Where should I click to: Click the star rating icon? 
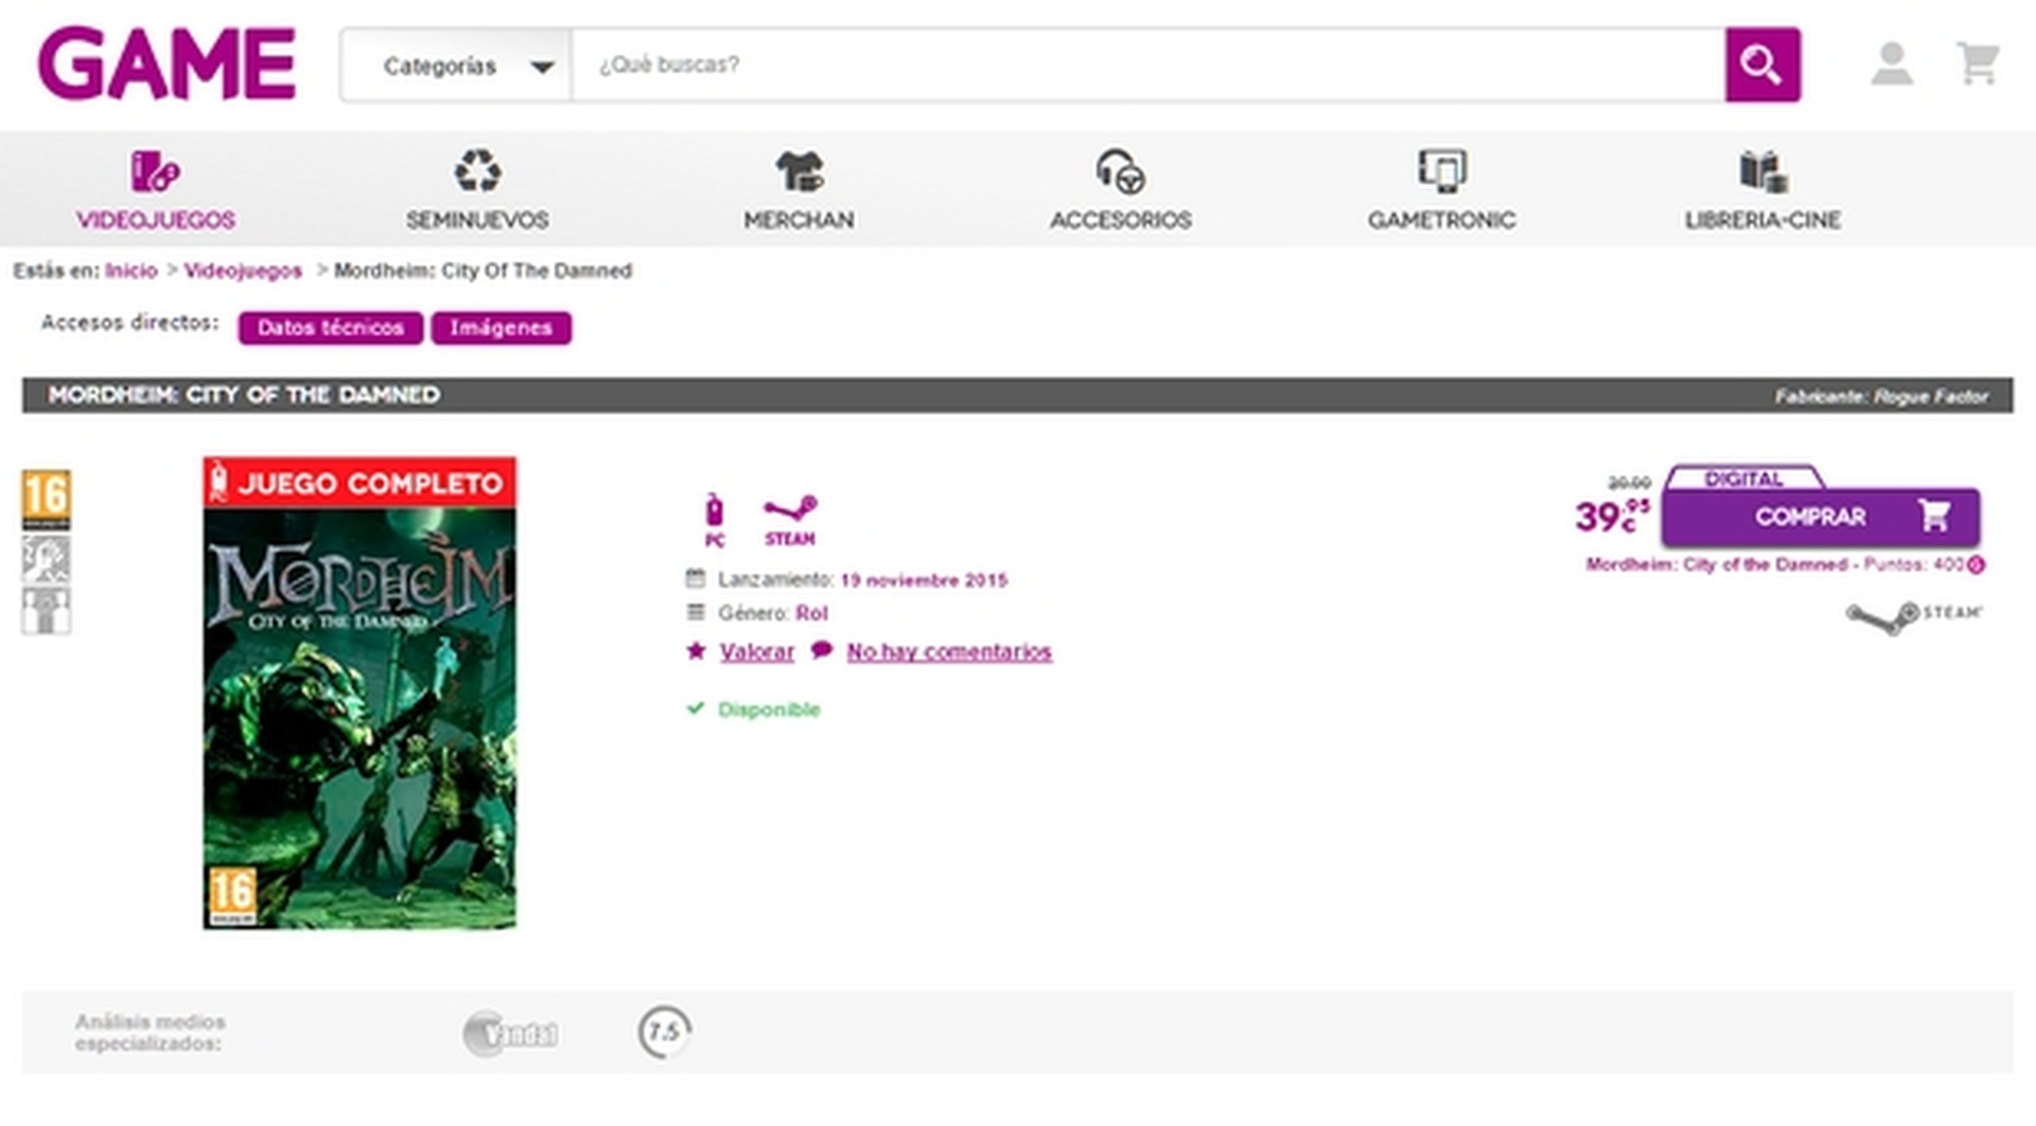[x=696, y=651]
